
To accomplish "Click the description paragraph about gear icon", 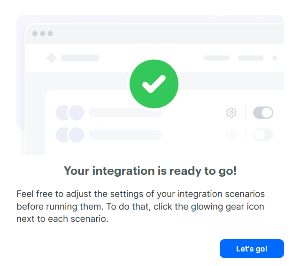I will [141, 206].
